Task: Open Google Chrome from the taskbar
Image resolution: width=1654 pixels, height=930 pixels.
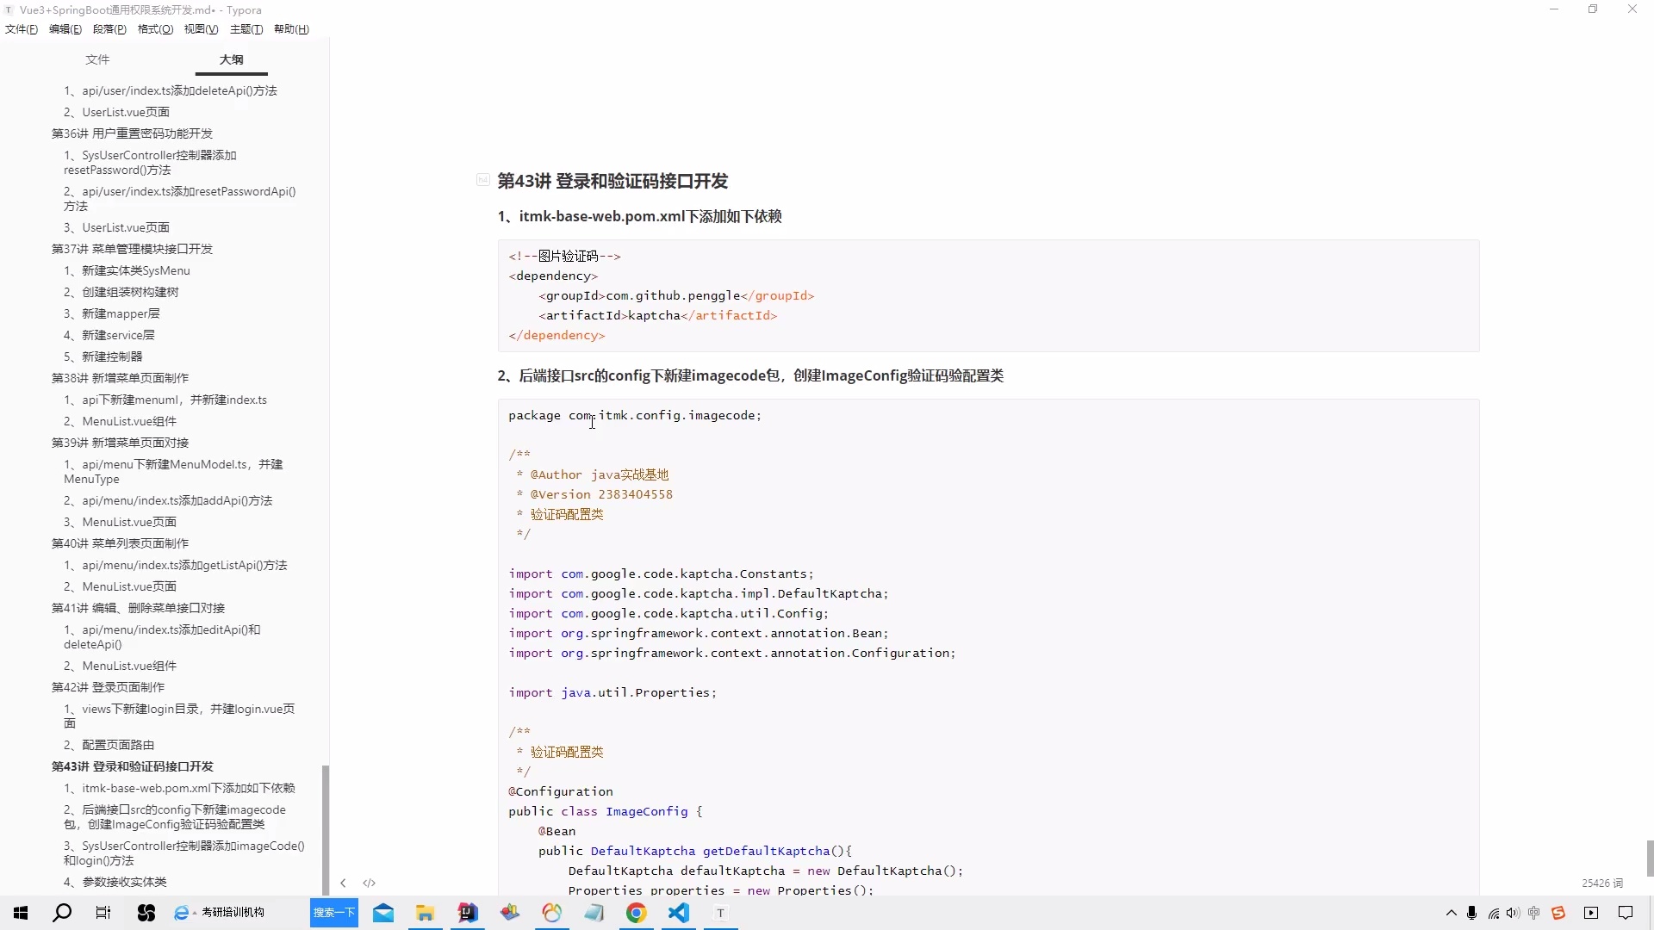Action: 636,913
